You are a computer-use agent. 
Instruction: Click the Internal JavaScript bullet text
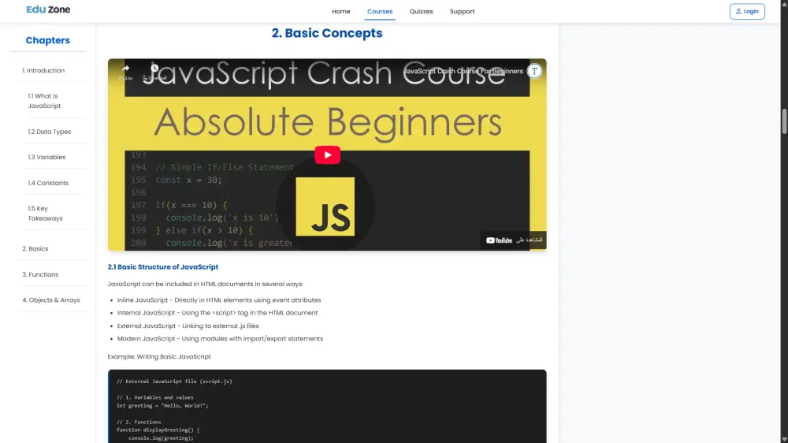point(217,312)
